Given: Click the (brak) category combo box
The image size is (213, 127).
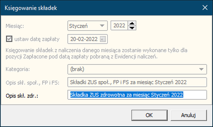Looking at the screenshot, I should 137,69.
